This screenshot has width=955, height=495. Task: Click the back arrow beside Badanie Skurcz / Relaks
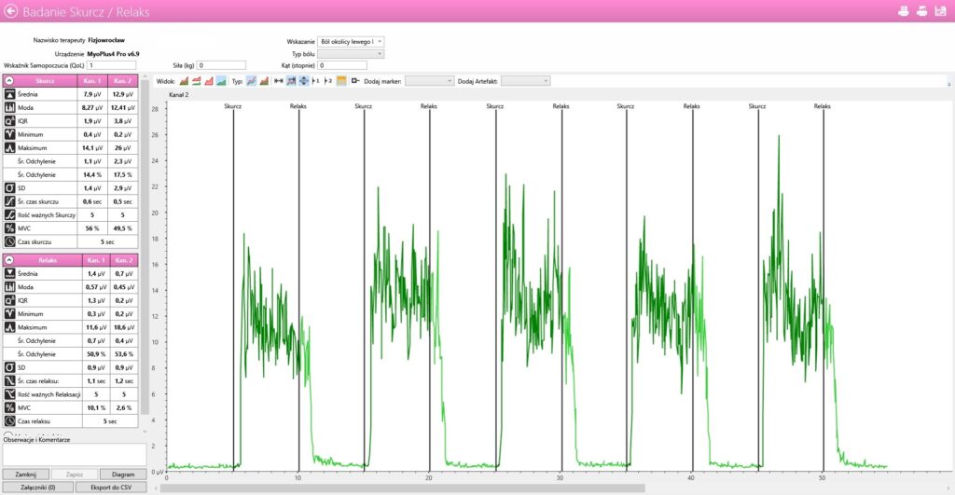(11, 12)
